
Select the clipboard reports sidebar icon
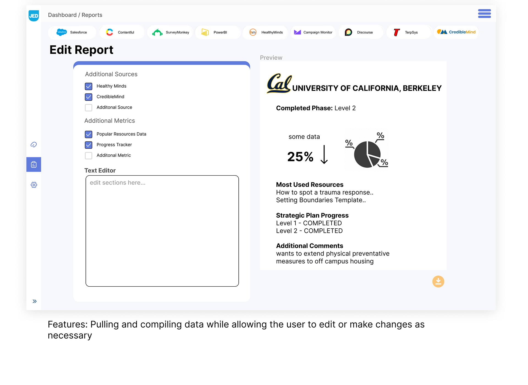tap(34, 164)
